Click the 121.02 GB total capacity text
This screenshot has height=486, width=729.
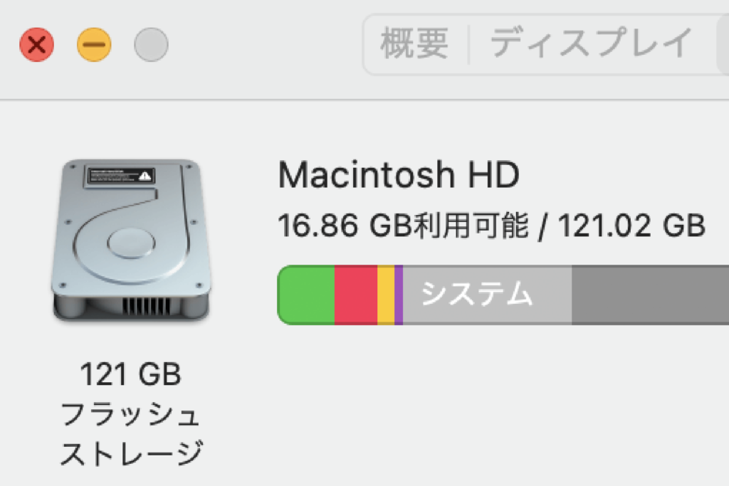(x=631, y=227)
